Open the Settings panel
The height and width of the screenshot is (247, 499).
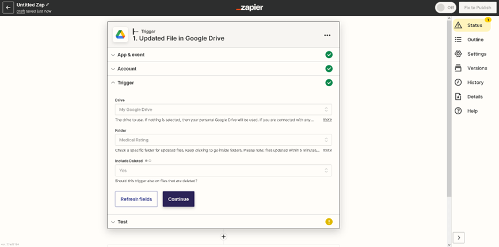(x=472, y=53)
